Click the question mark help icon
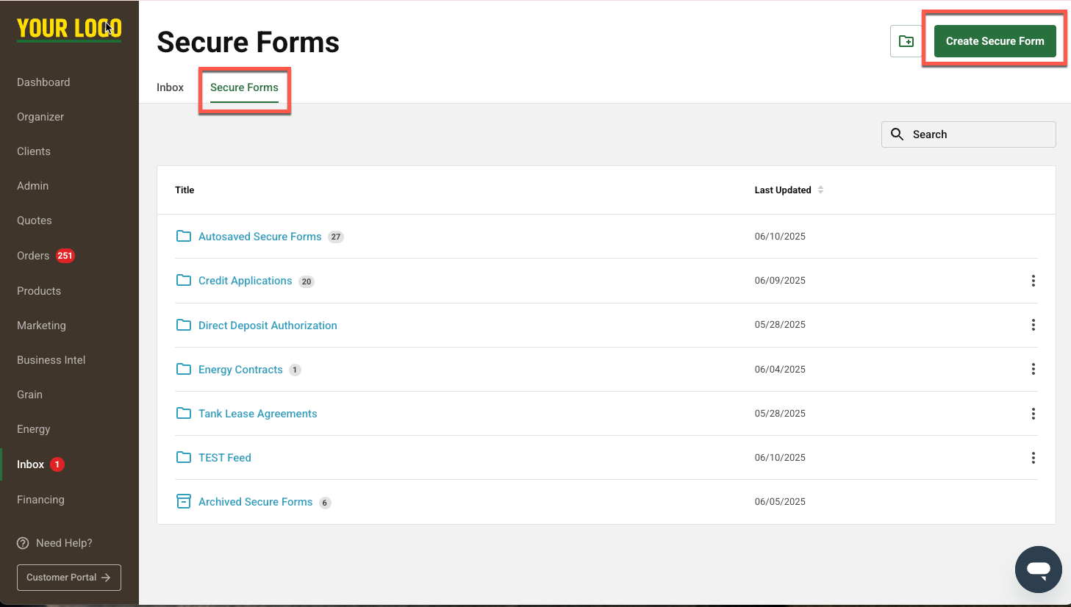The width and height of the screenshot is (1071, 607). pos(23,543)
